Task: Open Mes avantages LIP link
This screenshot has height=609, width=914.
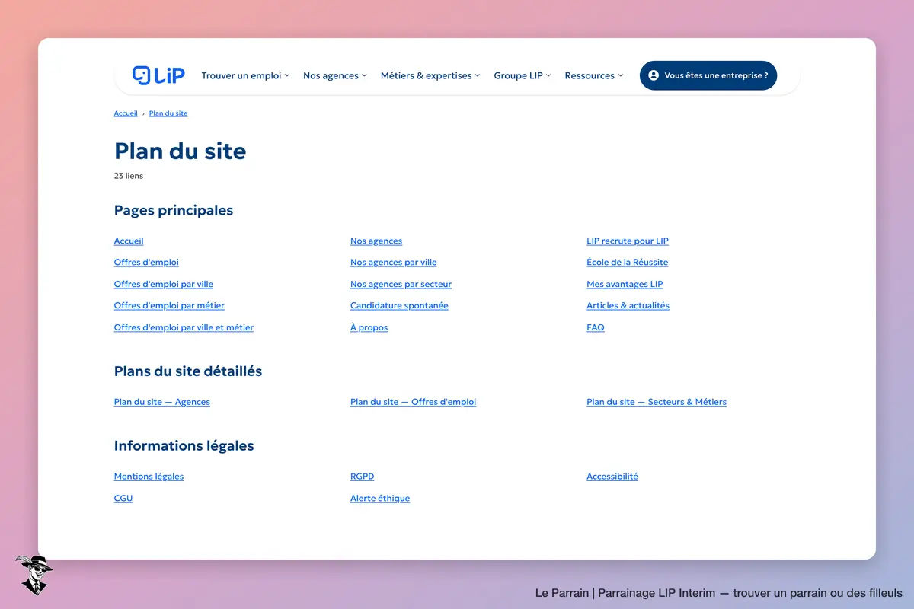Action: tap(625, 284)
